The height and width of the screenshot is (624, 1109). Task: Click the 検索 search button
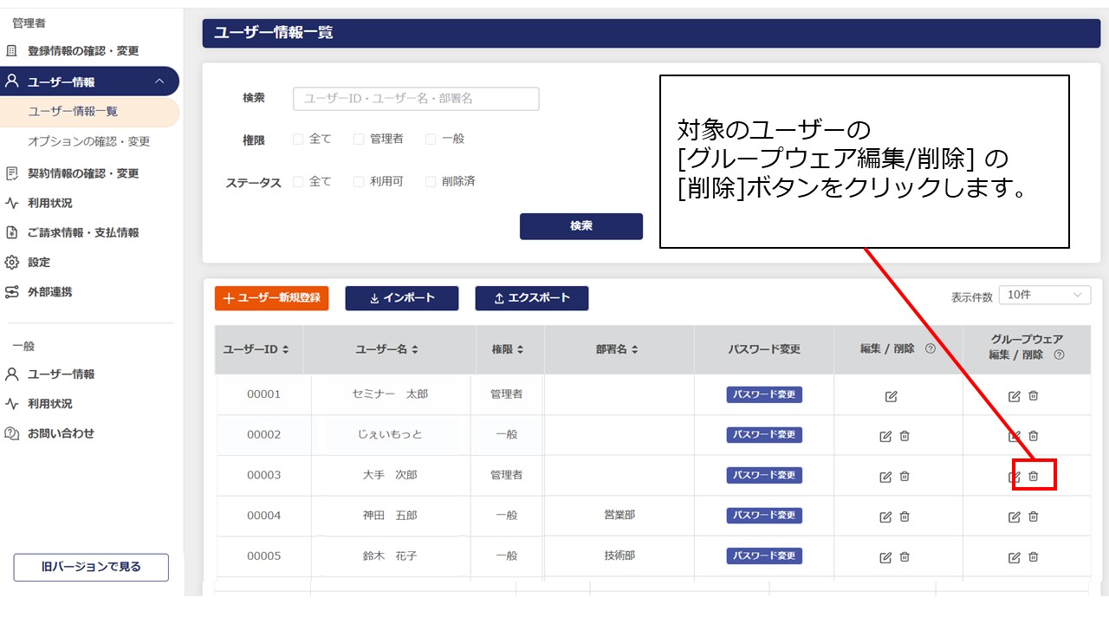click(x=580, y=226)
